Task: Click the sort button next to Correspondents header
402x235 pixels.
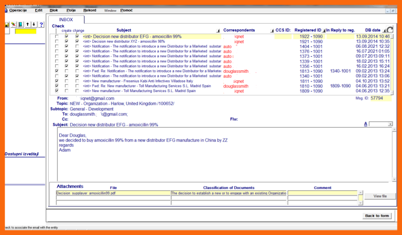Action: pos(272,31)
